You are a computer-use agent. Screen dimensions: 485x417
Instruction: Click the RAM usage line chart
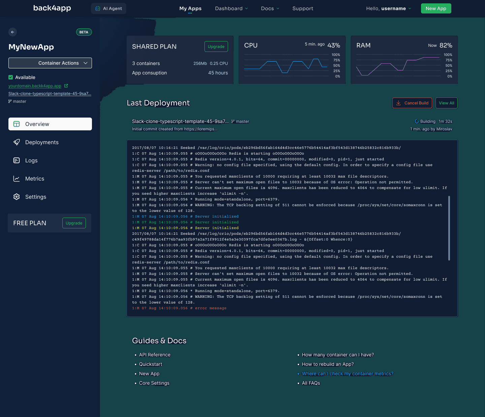[398, 66]
